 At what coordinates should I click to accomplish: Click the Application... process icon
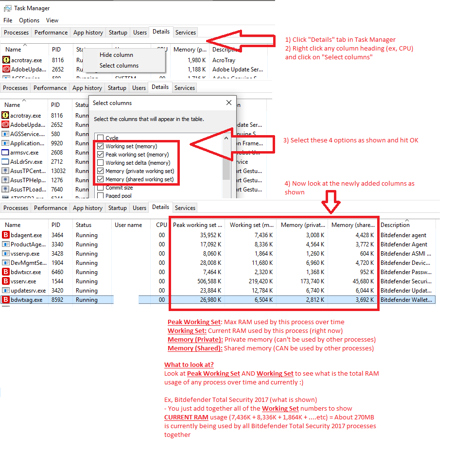(x=5, y=143)
